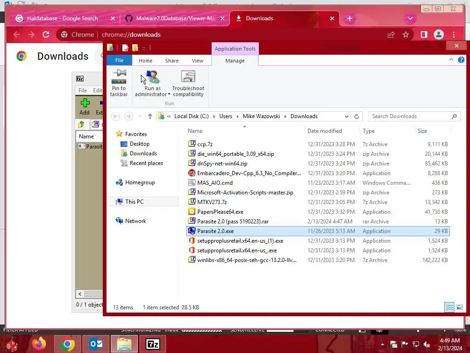Click Pin to taskbar ribbon icon
Image resolution: width=470 pixels, height=353 pixels.
pyautogui.click(x=119, y=83)
